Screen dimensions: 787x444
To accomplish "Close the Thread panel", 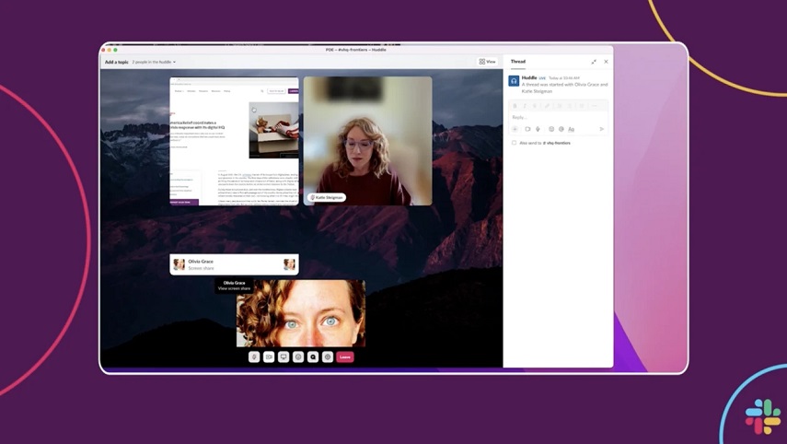I will coord(606,62).
